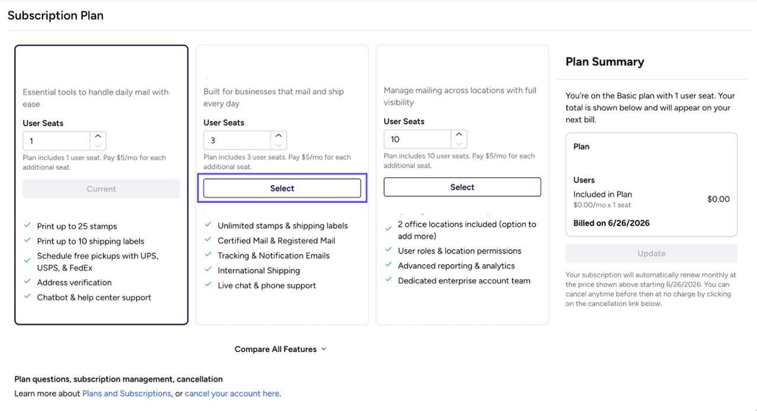This screenshot has height=411, width=757.
Task: Click the Compare All Features chevron
Action: point(323,349)
